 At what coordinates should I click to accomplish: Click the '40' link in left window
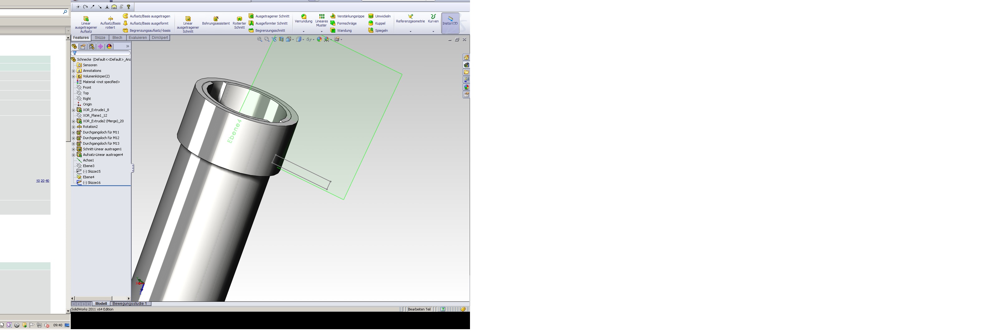(x=47, y=181)
